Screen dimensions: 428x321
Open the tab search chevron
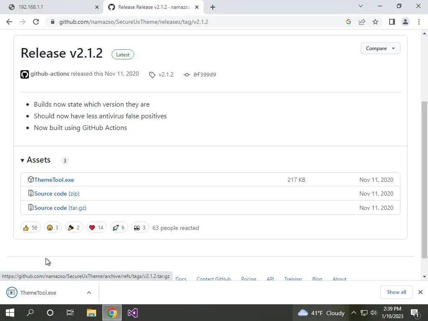pyautogui.click(x=361, y=6)
